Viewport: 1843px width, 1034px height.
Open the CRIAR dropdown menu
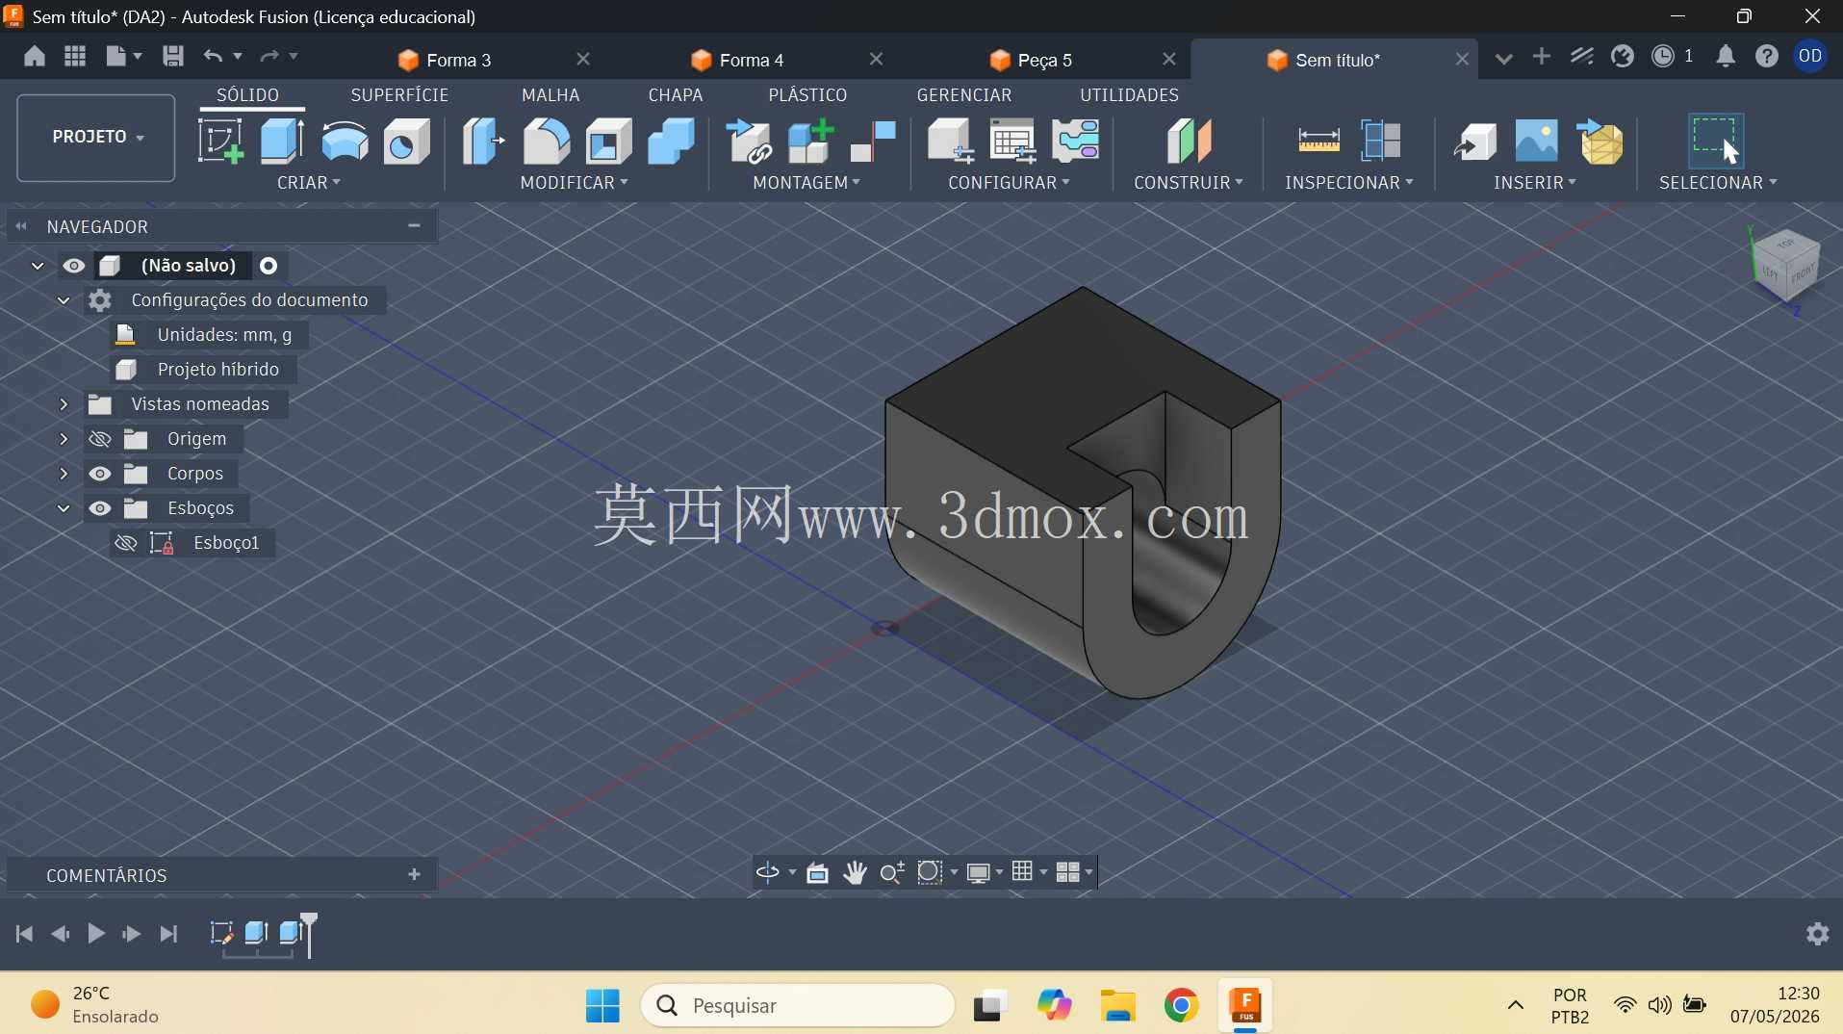coord(309,183)
